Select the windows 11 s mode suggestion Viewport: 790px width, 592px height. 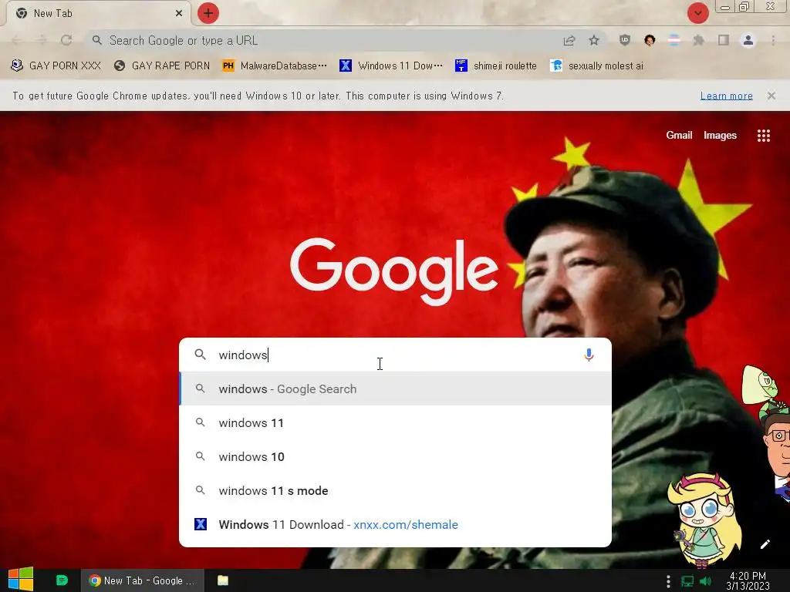396,490
